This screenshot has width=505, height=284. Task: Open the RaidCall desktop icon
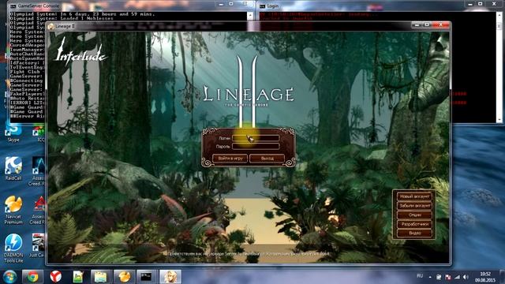point(13,168)
